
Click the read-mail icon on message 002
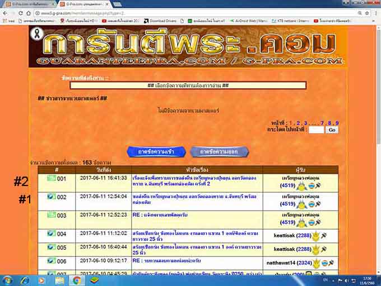pos(52,197)
